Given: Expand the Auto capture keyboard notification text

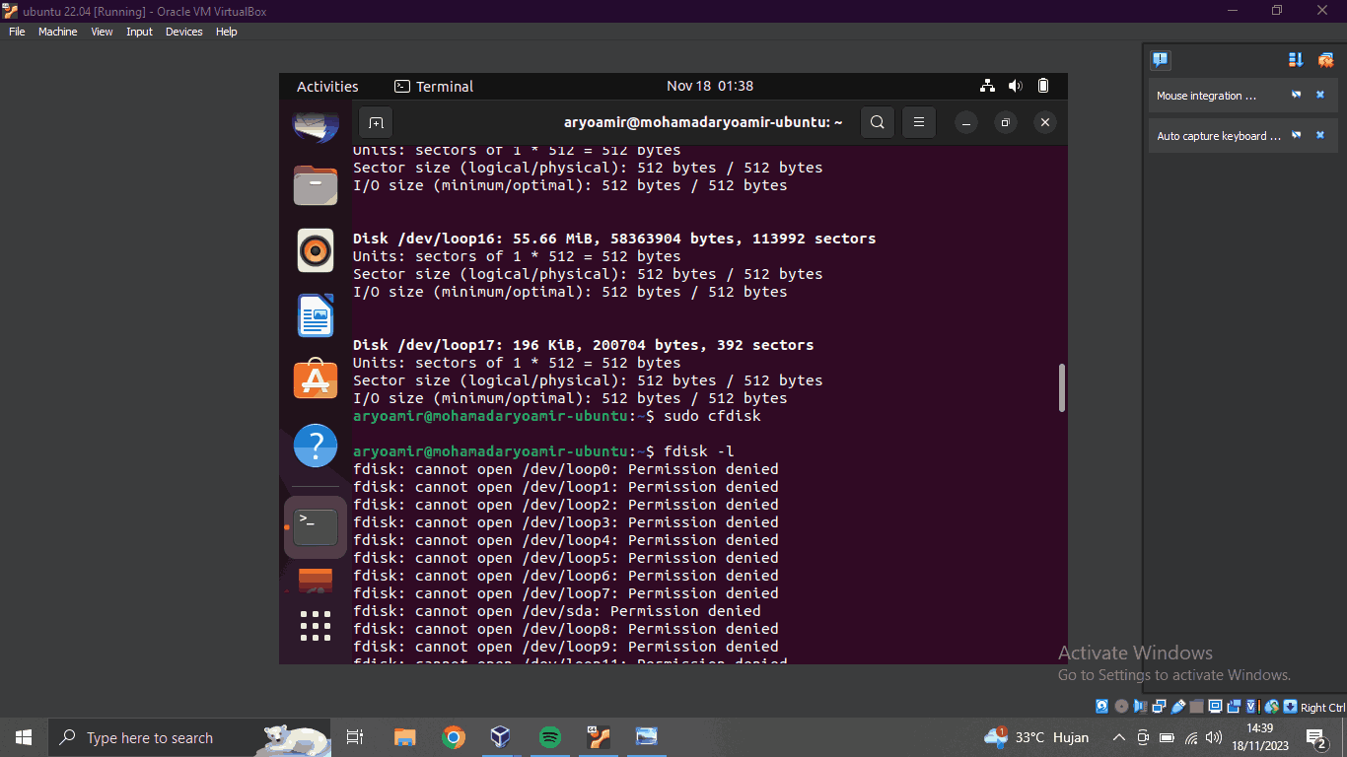Looking at the screenshot, I should pos(1219,136).
